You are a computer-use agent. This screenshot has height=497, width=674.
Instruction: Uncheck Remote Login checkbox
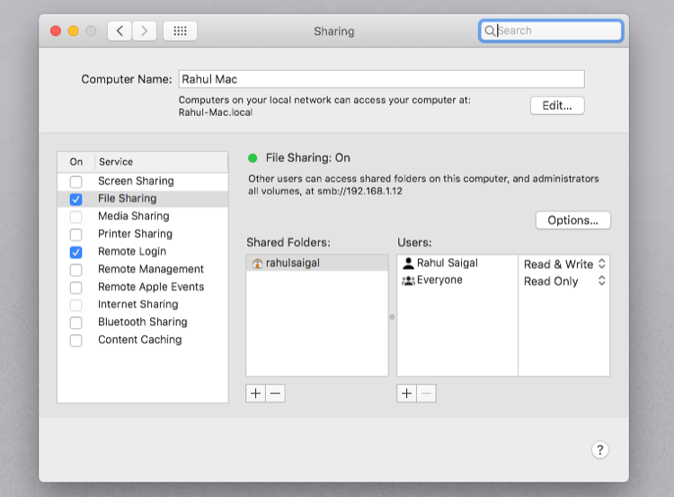[x=76, y=253]
